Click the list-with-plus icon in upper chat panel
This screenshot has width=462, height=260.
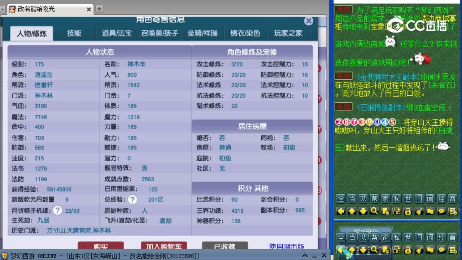point(453,211)
